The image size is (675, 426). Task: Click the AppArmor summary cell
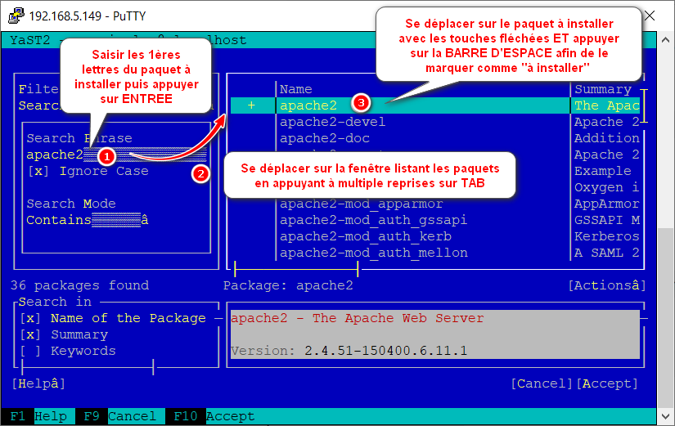[x=606, y=204]
